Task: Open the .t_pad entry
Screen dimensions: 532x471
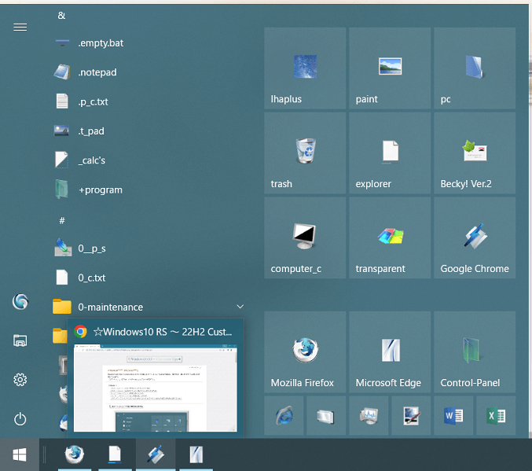Action: tap(149, 131)
